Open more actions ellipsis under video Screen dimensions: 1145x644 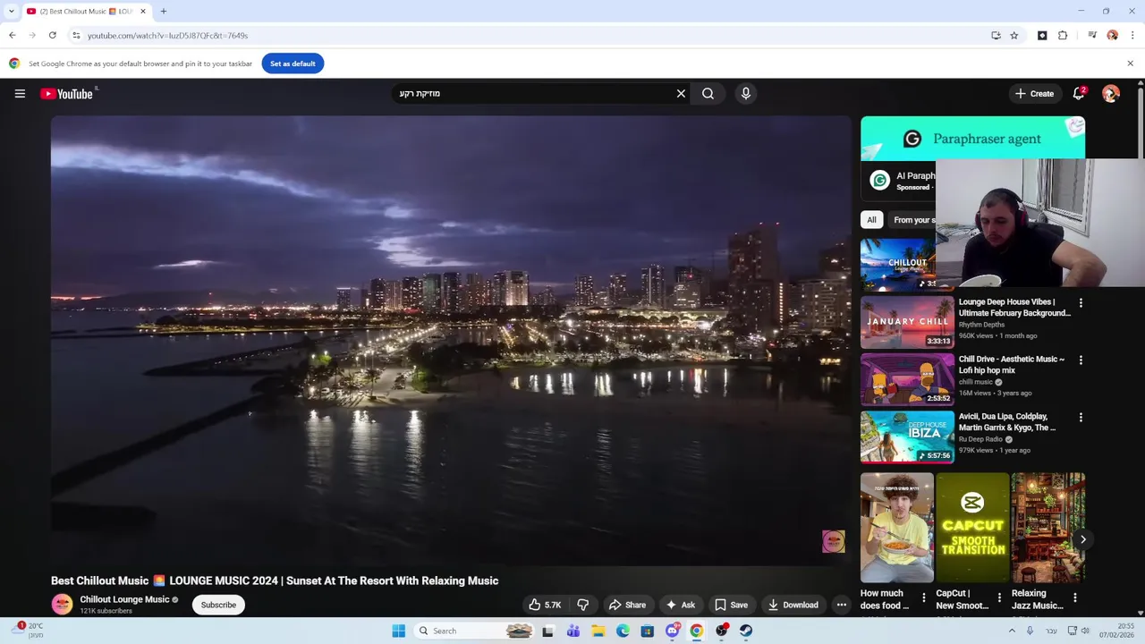pos(841,605)
